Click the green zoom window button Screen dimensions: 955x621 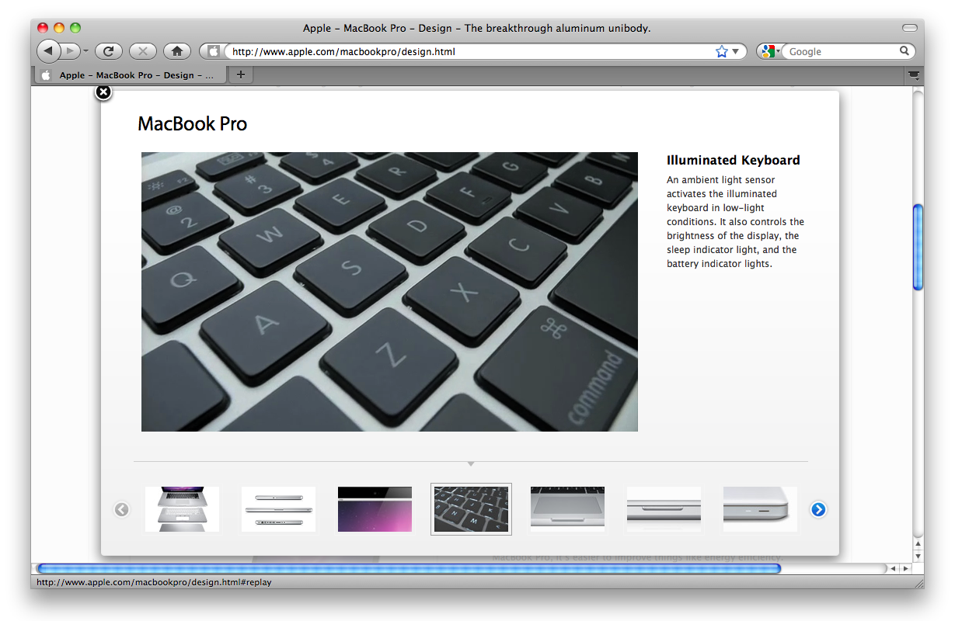tap(75, 28)
